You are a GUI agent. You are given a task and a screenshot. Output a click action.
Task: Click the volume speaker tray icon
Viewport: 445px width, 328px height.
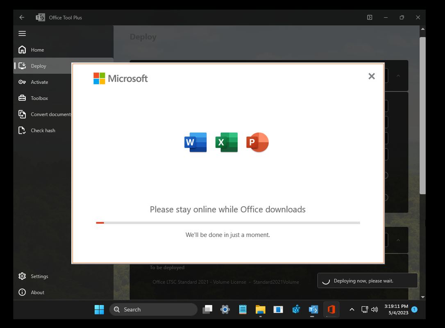[375, 310]
